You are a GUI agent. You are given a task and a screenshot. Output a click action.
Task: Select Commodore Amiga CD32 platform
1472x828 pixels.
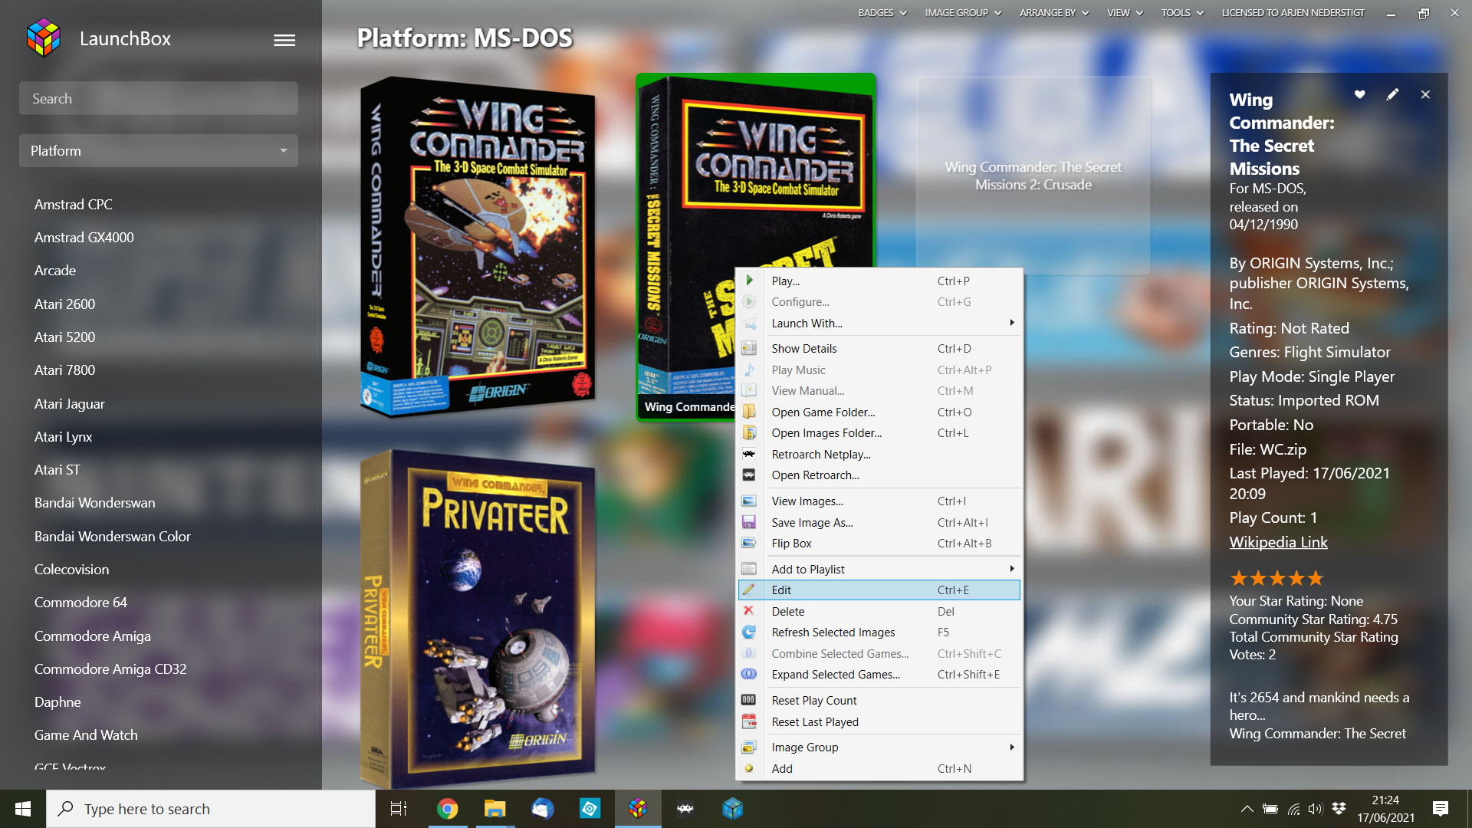pos(110,669)
